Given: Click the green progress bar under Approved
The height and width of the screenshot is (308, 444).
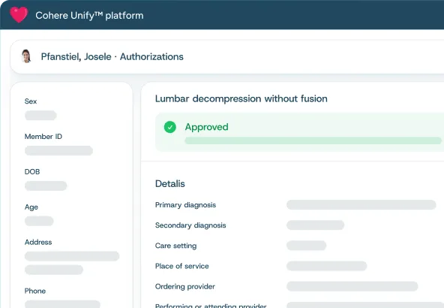Looking at the screenshot, I should tap(313, 140).
